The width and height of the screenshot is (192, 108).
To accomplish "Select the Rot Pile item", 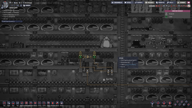I will 108,79.
